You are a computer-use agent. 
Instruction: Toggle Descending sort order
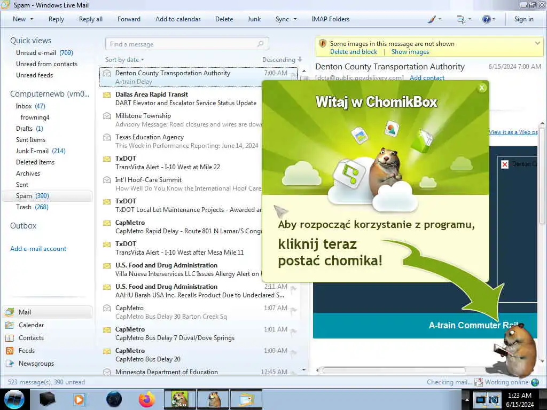[282, 60]
